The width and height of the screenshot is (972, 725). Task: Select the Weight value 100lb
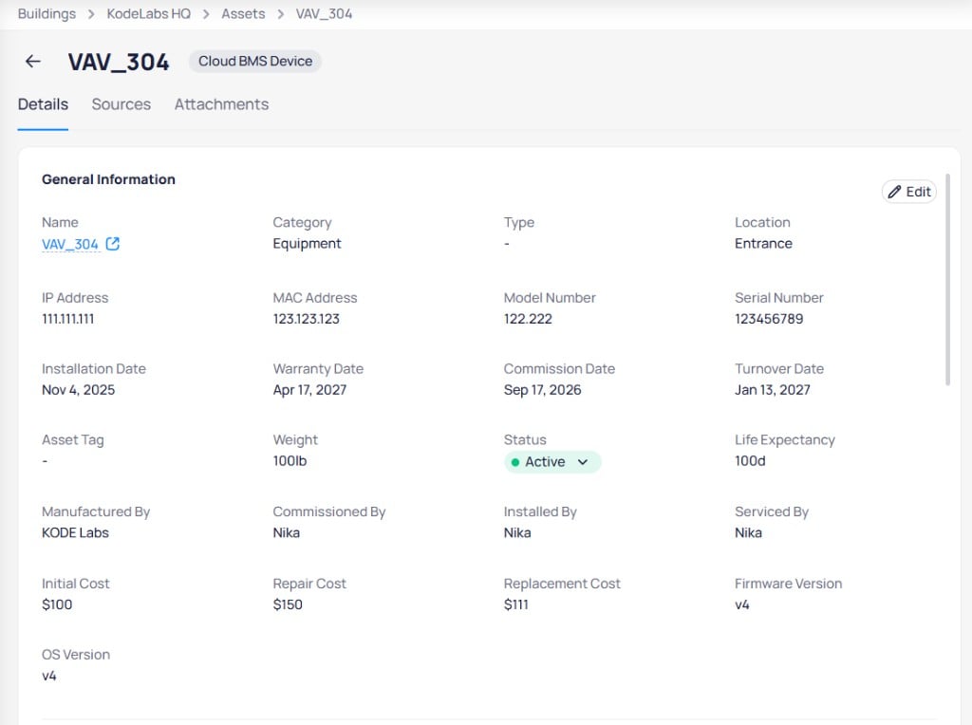[290, 460]
